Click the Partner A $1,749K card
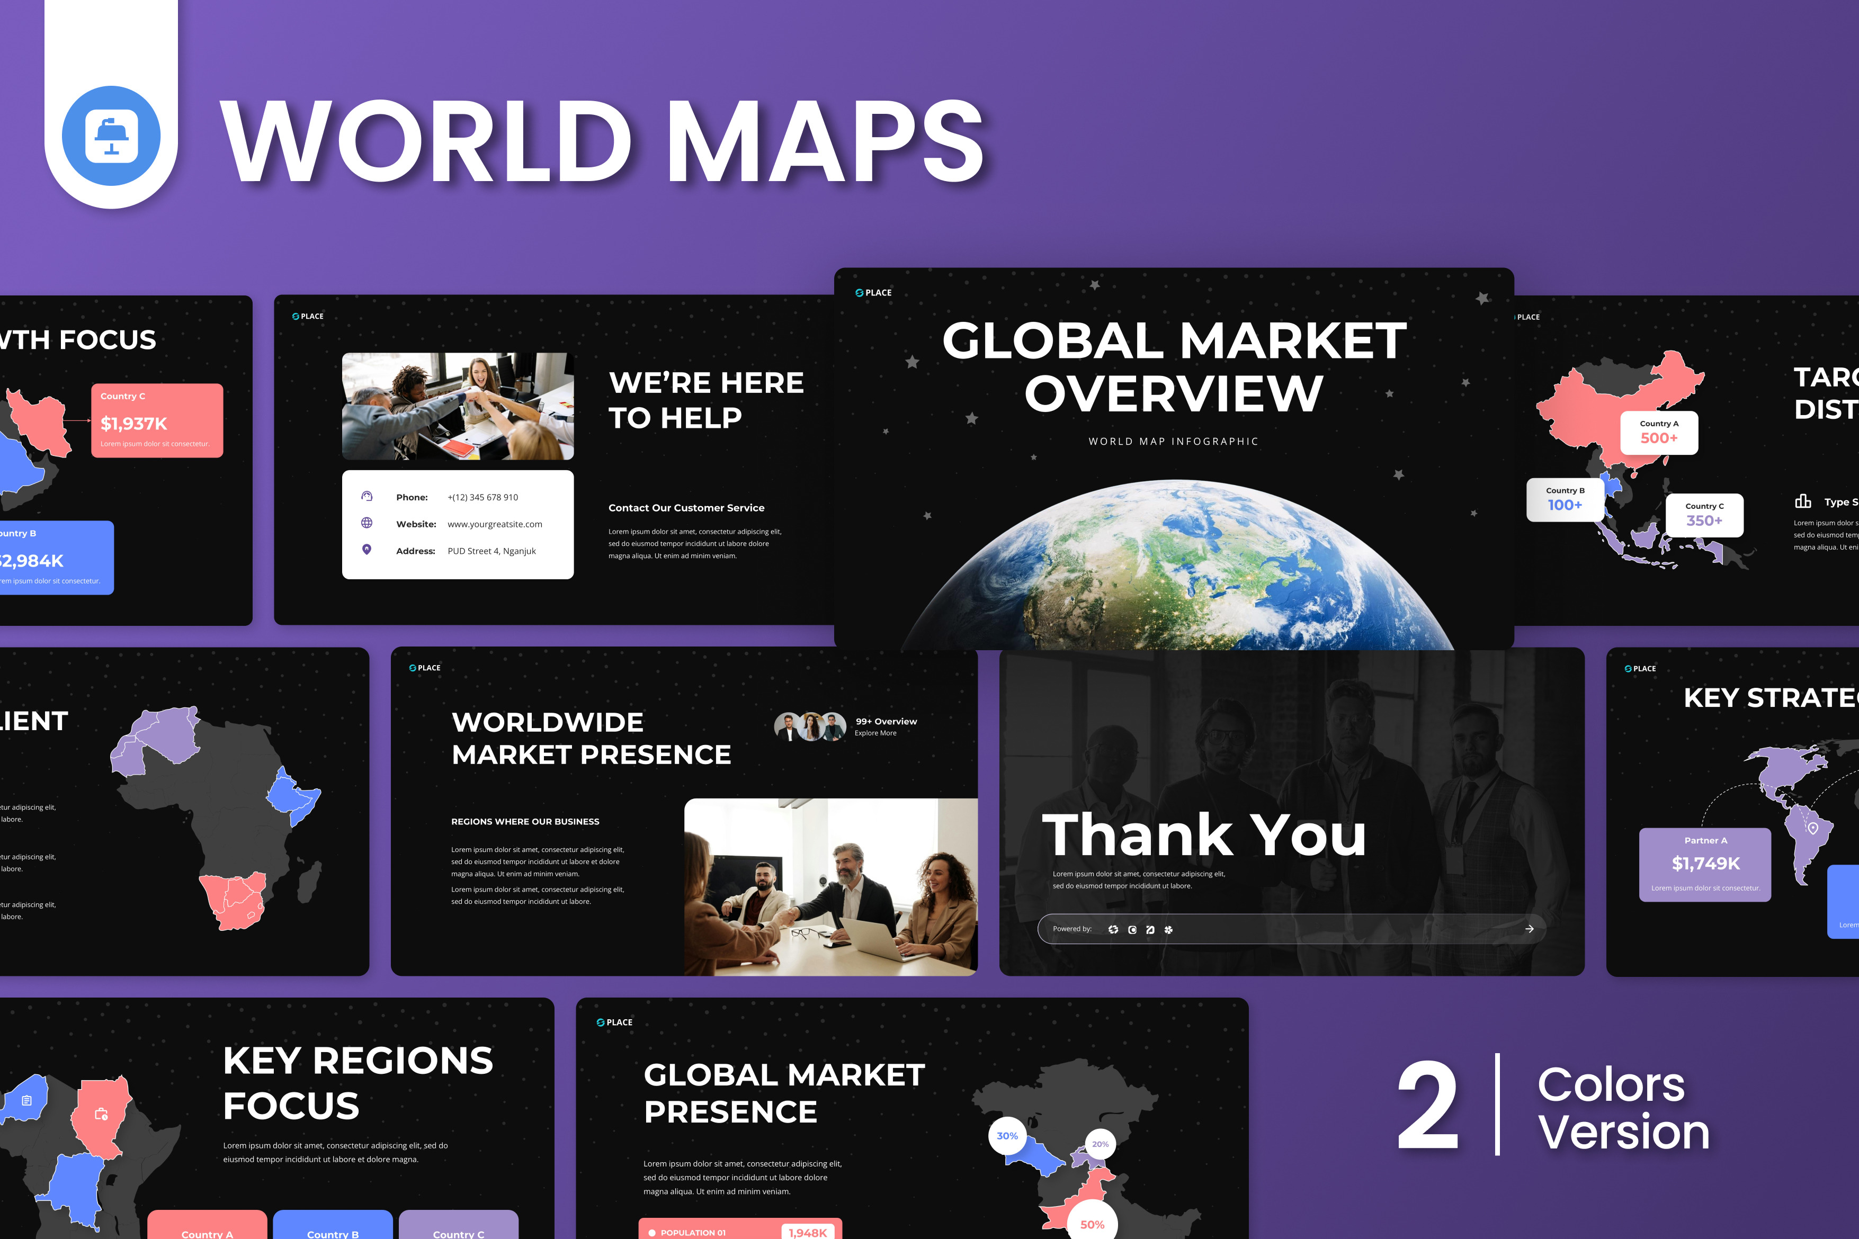Screen dimensions: 1859x1239 1705,864
